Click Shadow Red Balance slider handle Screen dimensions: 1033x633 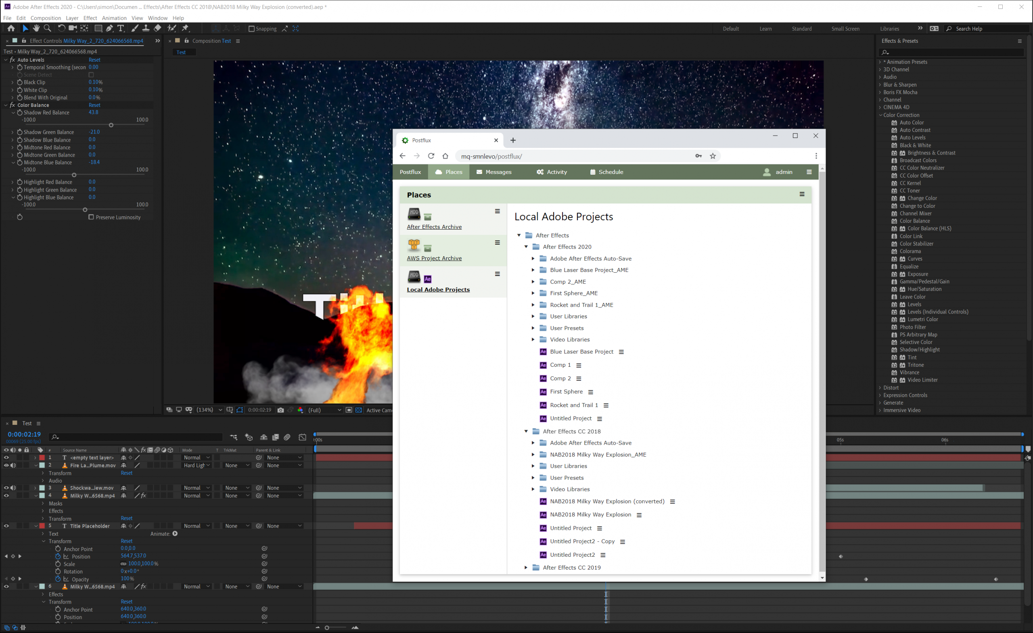point(111,125)
